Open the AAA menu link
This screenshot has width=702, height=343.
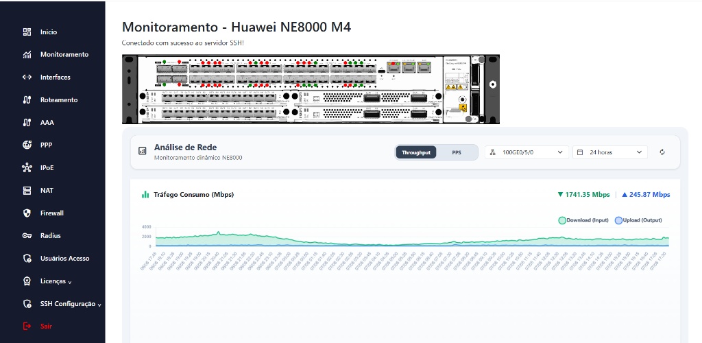[x=47, y=122]
